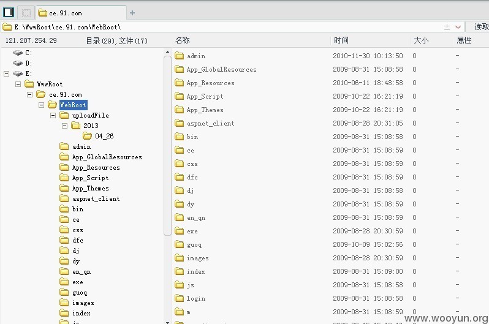This screenshot has width=489, height=324.
Task: Open a new tab with the plus button
Action: 132,13
